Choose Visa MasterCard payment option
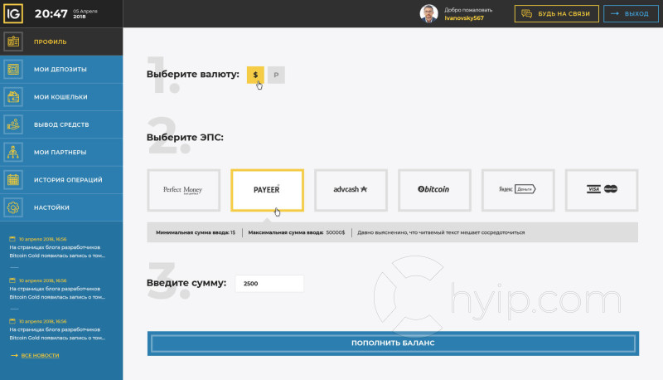The width and height of the screenshot is (663, 380). point(602,190)
